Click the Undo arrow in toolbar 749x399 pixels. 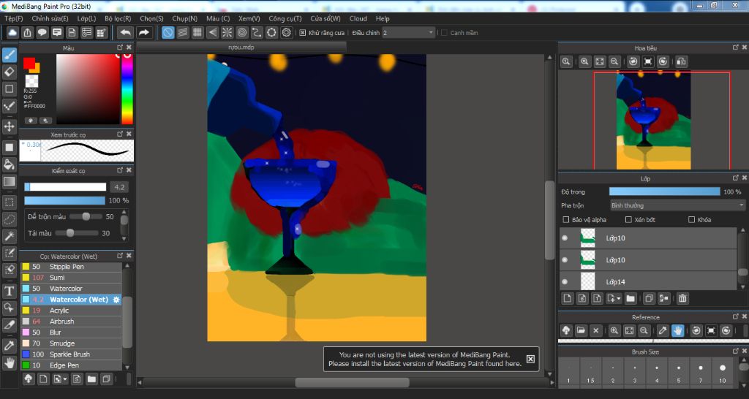point(125,33)
